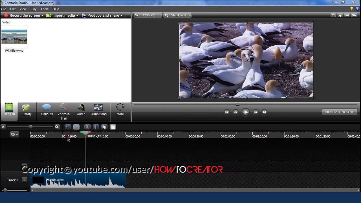
Task: Activate the Crop mode in preview toolbar
Action: pyautogui.click(x=333, y=15)
